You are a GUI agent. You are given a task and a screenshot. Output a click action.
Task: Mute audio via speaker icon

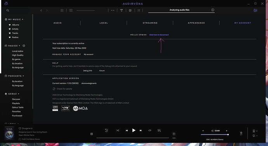coord(212,131)
